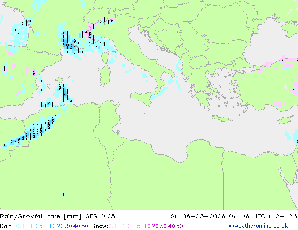This screenshot has width=298, height=230.
Task: Click the snow legend value 10
Action: pyautogui.click(x=147, y=226)
